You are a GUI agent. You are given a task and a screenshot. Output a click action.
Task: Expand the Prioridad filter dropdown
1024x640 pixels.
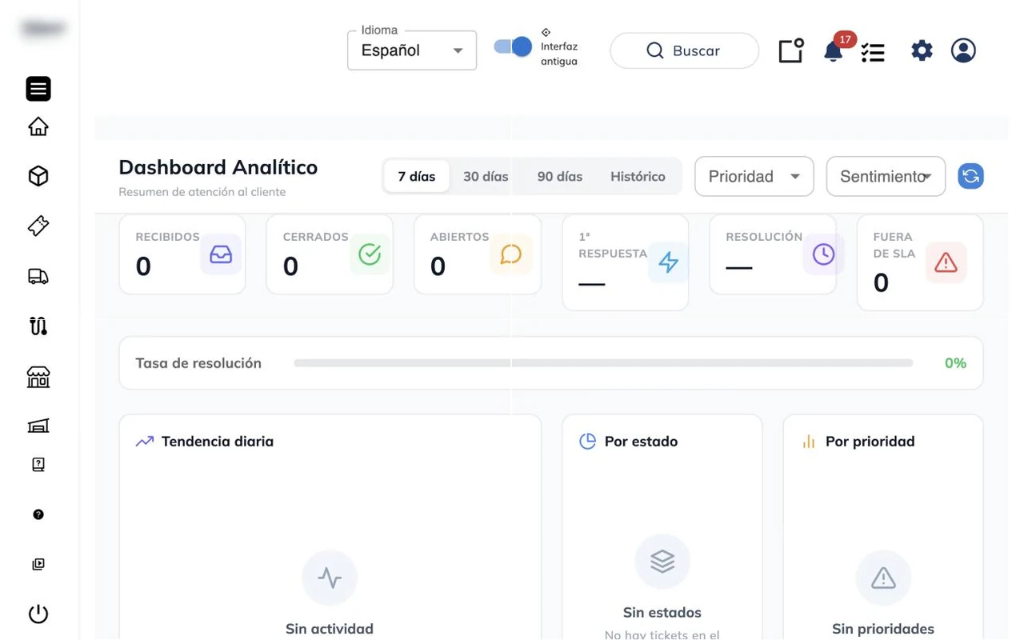pyautogui.click(x=754, y=176)
